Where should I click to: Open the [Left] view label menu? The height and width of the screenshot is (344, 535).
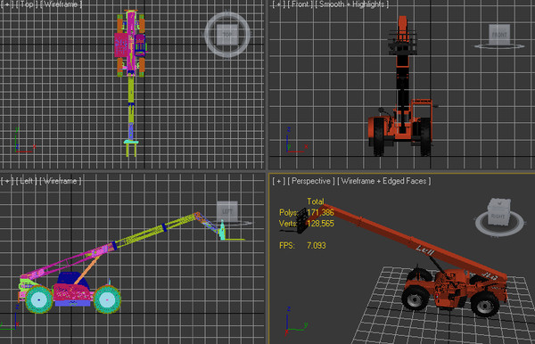27,181
